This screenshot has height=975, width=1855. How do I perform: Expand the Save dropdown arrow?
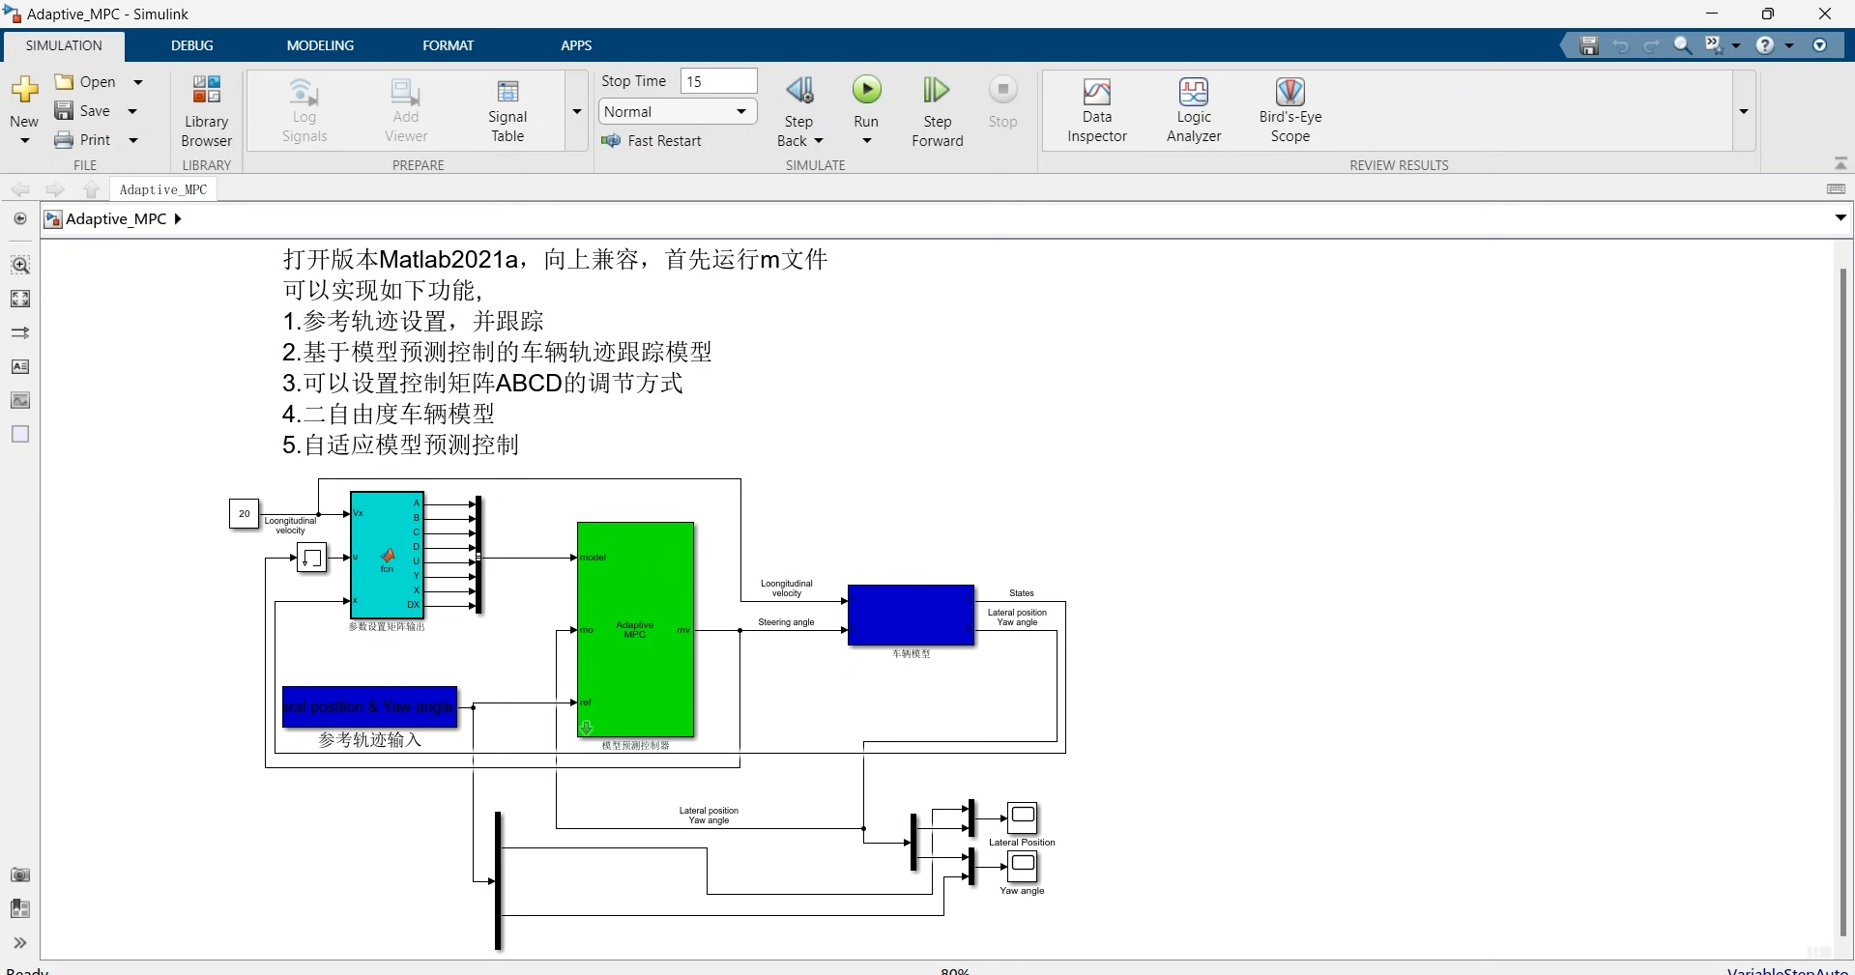tap(132, 111)
